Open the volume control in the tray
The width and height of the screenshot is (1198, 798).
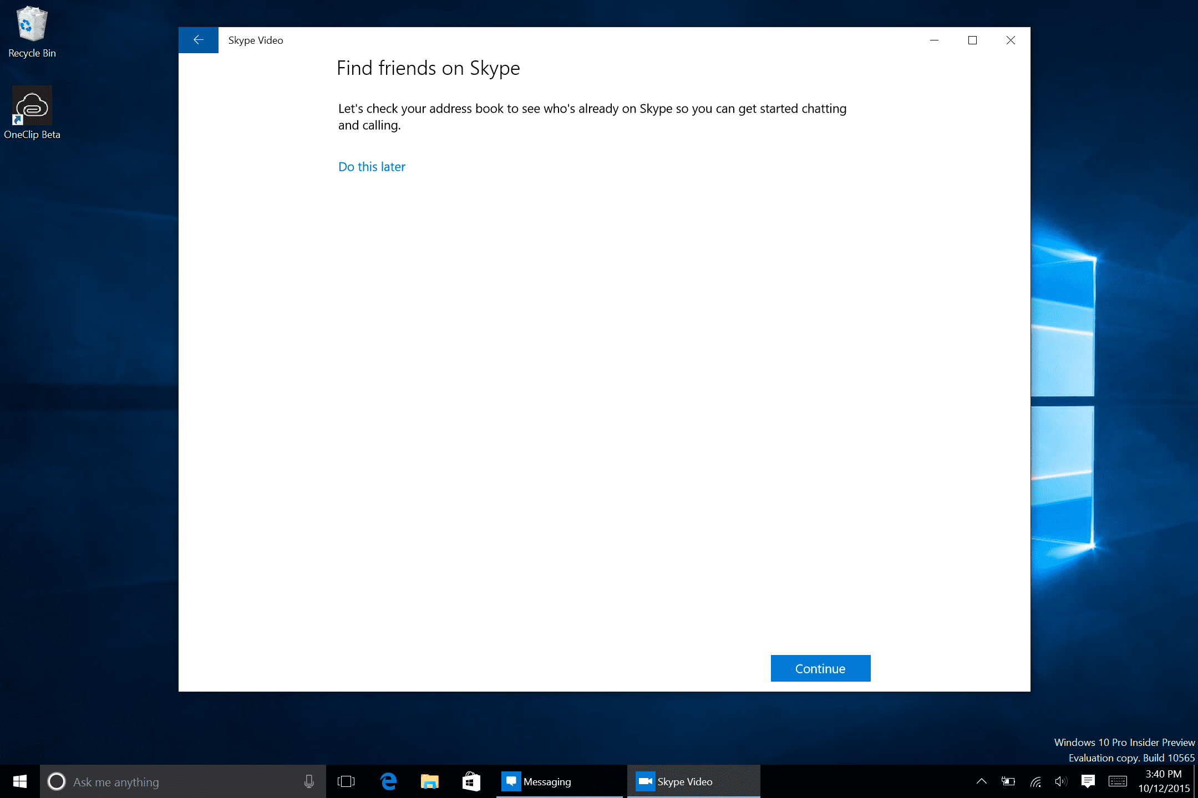pyautogui.click(x=1060, y=781)
